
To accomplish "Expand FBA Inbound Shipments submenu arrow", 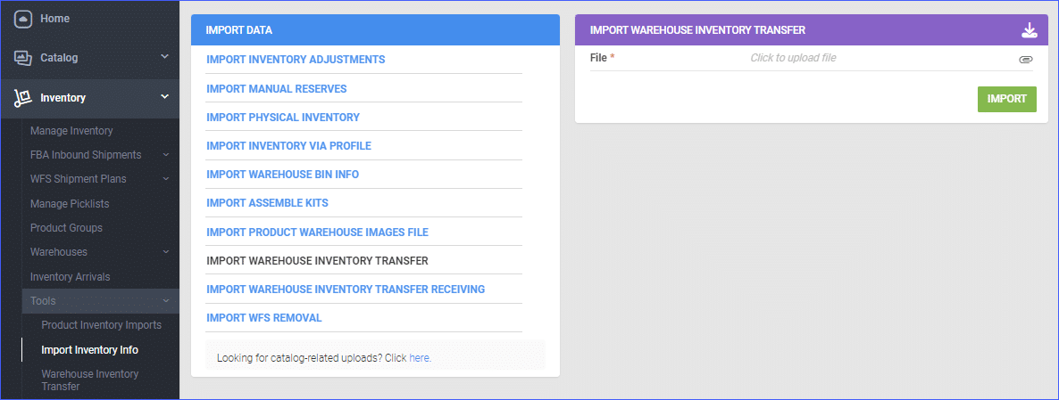I will pos(165,155).
